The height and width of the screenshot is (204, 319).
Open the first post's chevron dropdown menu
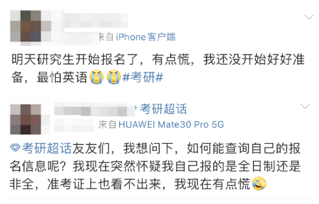309,17
